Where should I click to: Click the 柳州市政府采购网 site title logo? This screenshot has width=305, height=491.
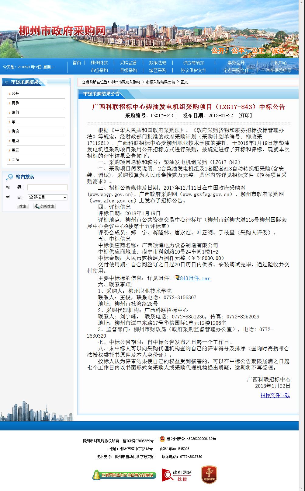[62, 31]
